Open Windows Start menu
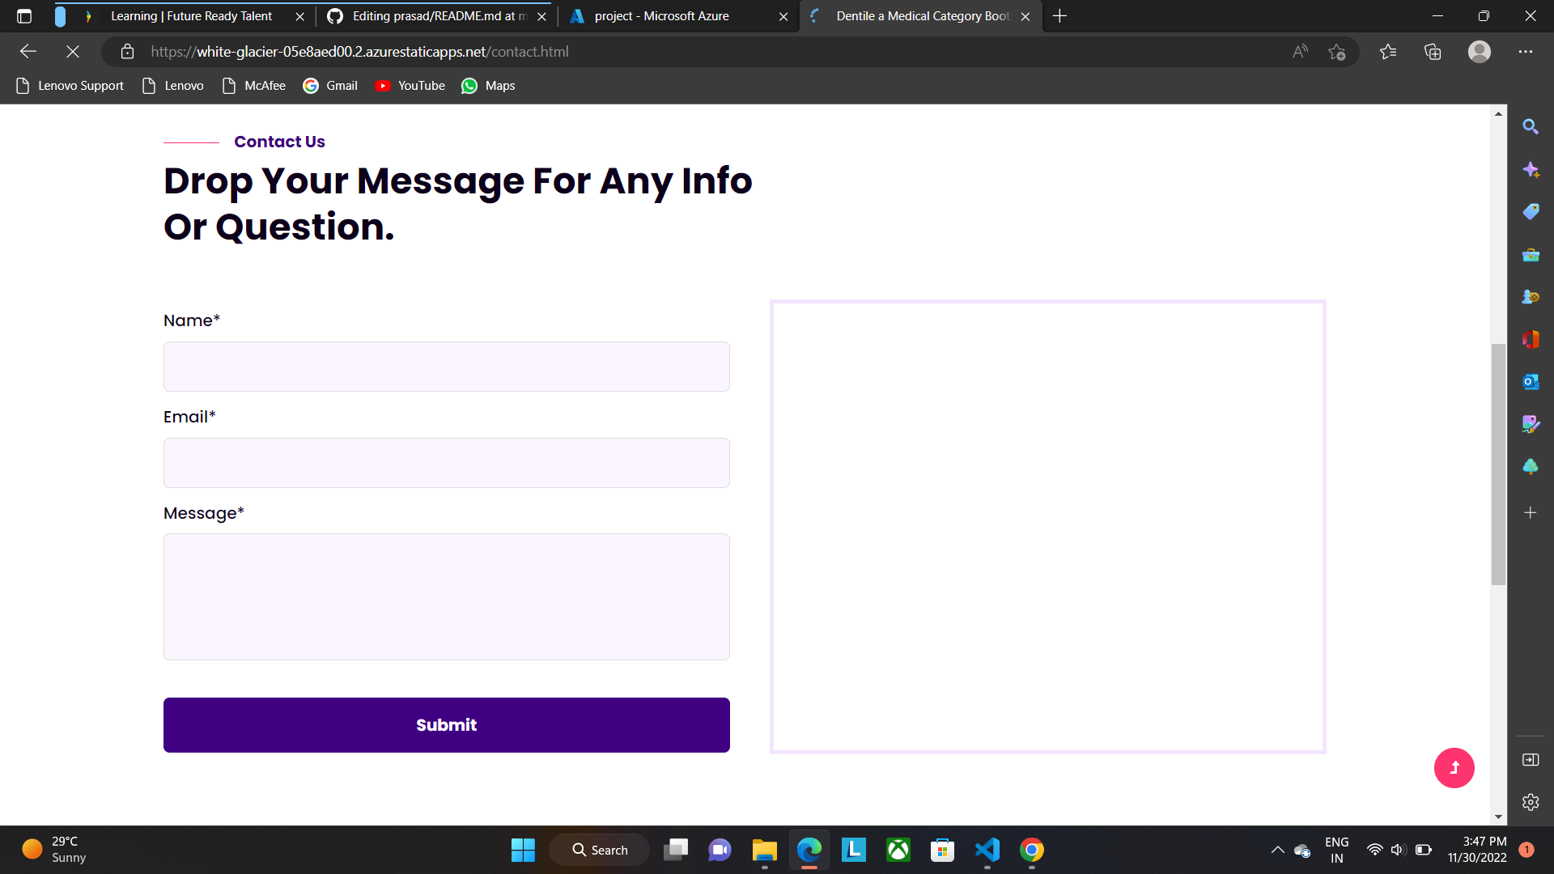Viewport: 1554px width, 874px height. pos(523,850)
